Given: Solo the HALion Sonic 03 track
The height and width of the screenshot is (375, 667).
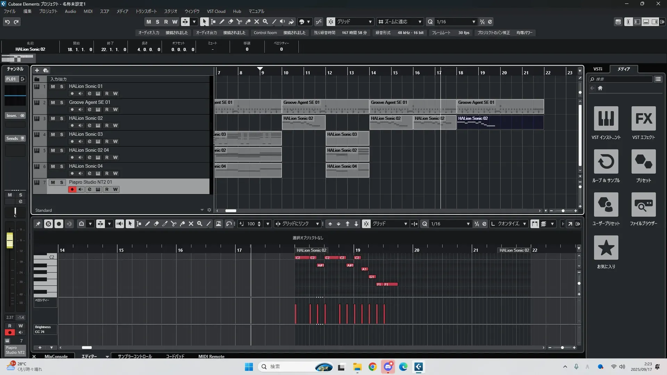Looking at the screenshot, I should coord(62,134).
